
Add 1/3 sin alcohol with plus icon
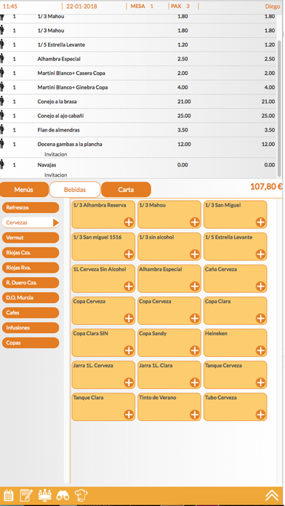pos(195,254)
